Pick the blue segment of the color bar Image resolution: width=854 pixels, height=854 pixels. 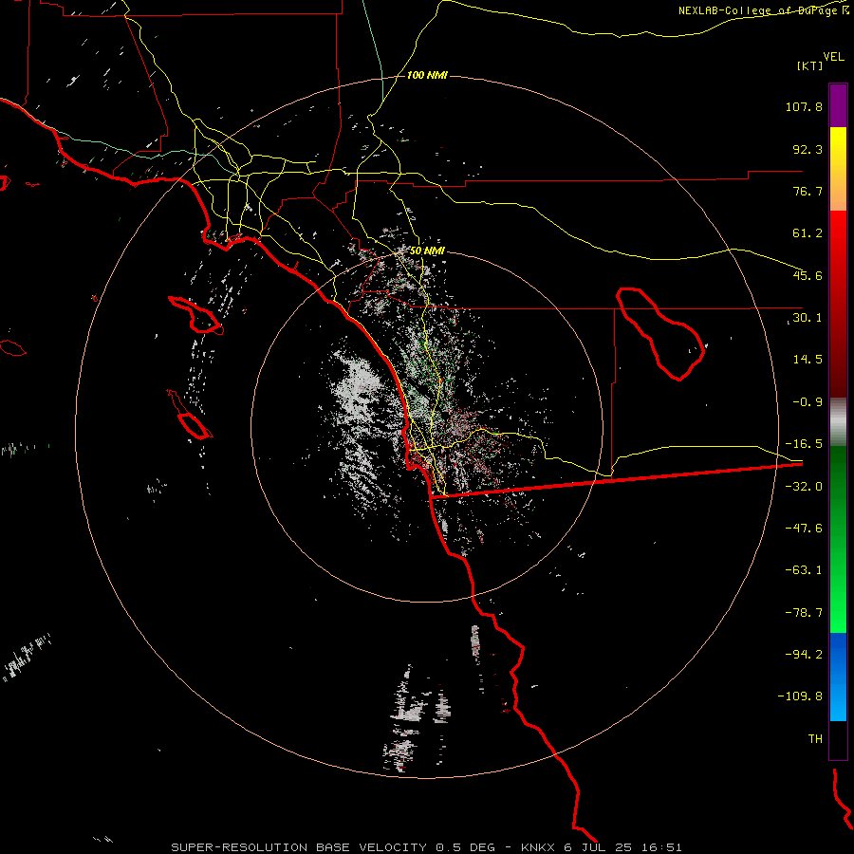838,677
